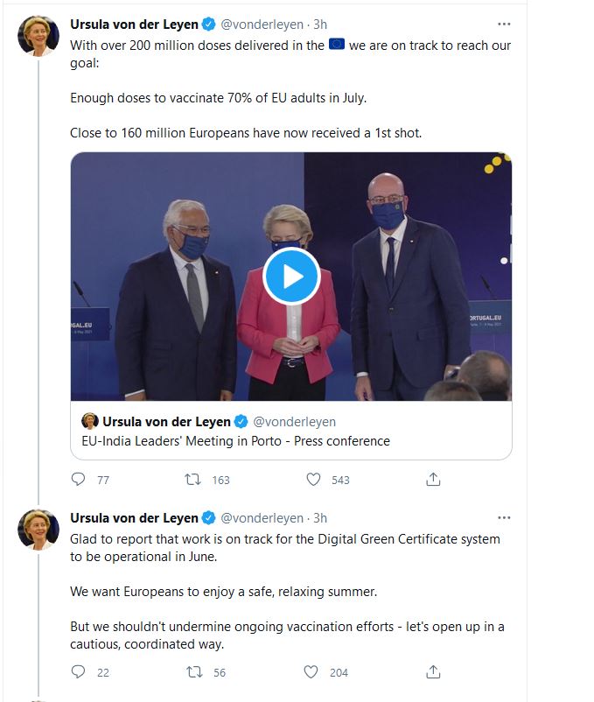
Task: Like the vaccine doses tweet
Action: point(313,480)
